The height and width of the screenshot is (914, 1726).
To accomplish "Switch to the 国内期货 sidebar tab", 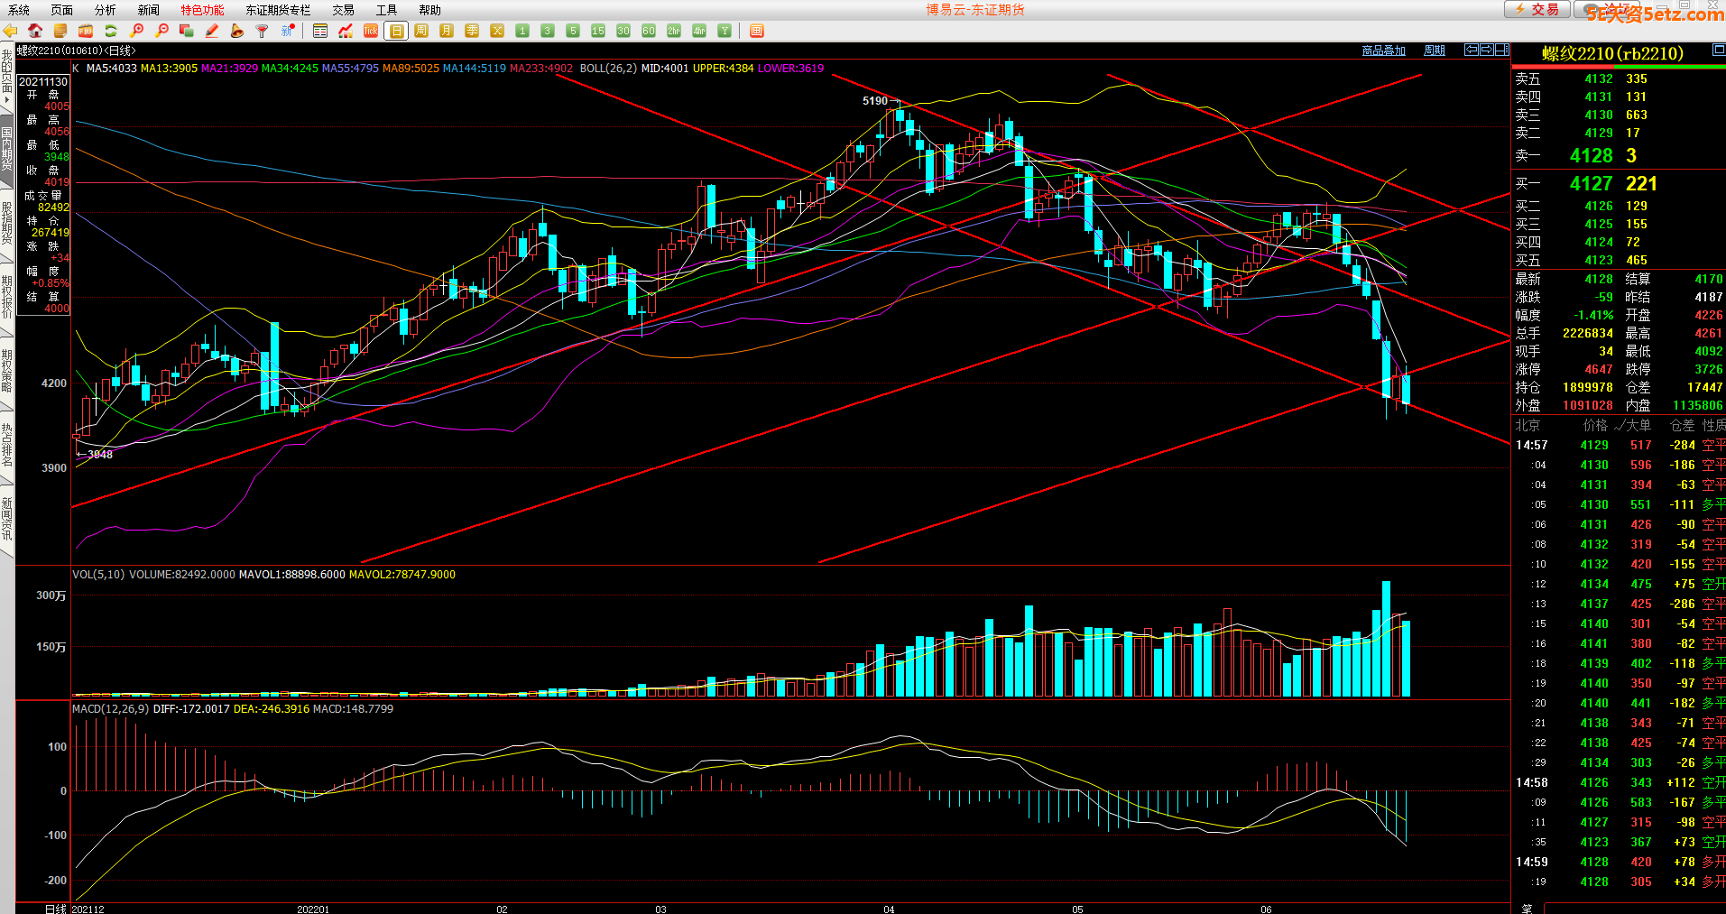I will click(x=7, y=150).
